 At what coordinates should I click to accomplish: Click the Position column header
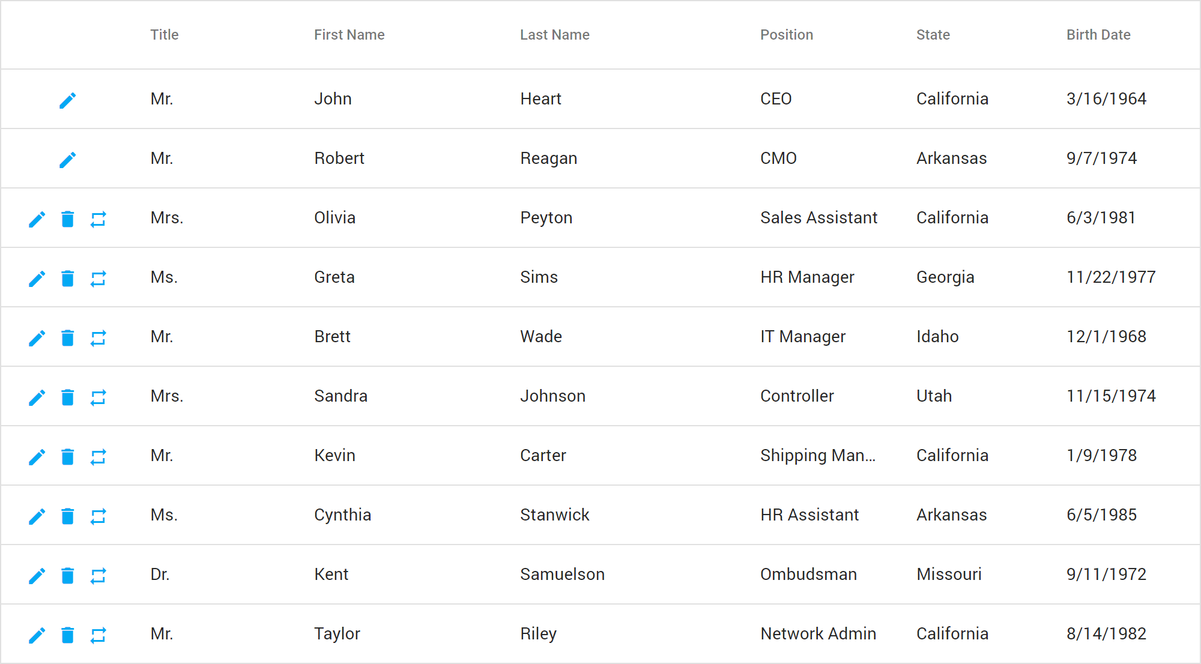(x=786, y=35)
